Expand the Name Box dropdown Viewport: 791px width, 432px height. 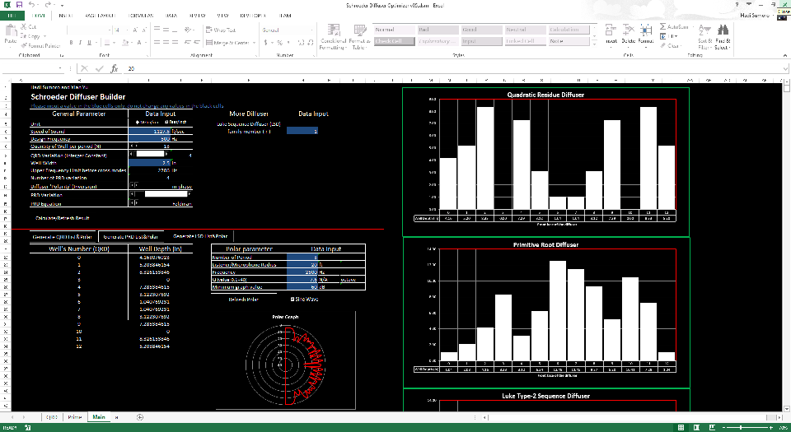click(60, 68)
